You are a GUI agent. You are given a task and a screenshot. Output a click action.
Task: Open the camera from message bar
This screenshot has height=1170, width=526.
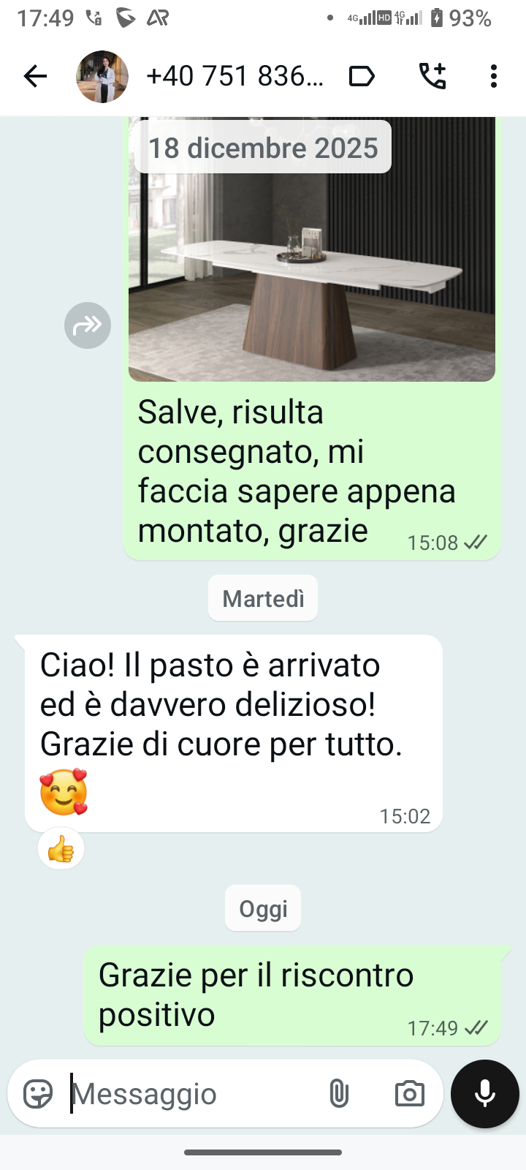click(x=409, y=1094)
